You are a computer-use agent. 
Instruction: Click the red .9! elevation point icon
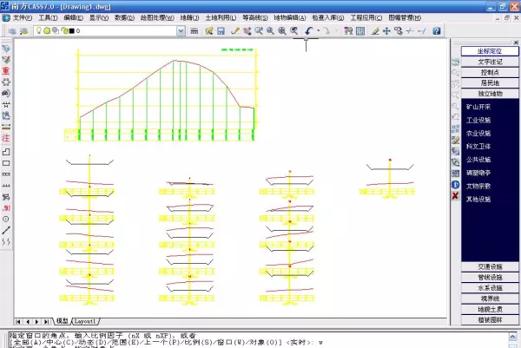6,208
